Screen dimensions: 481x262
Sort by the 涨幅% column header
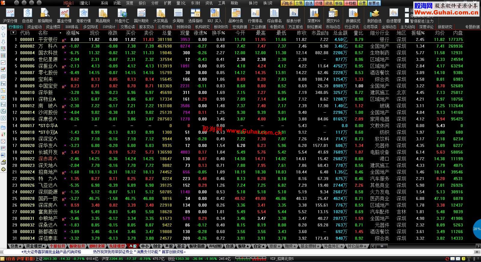click(73, 33)
